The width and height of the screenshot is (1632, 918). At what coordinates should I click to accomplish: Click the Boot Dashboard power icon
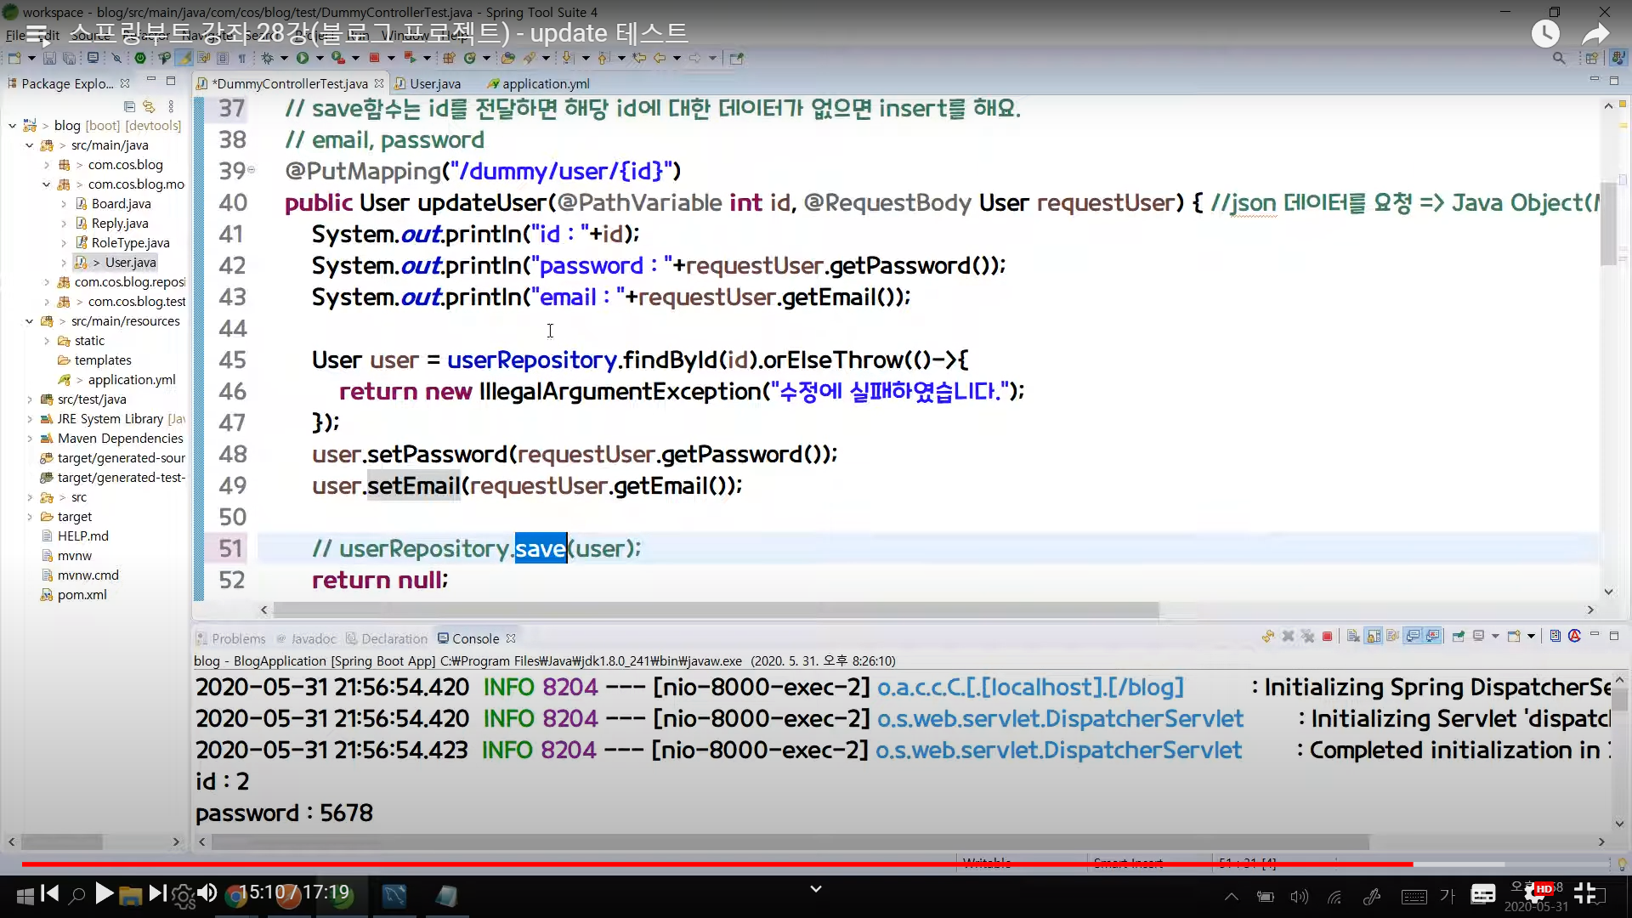point(140,59)
